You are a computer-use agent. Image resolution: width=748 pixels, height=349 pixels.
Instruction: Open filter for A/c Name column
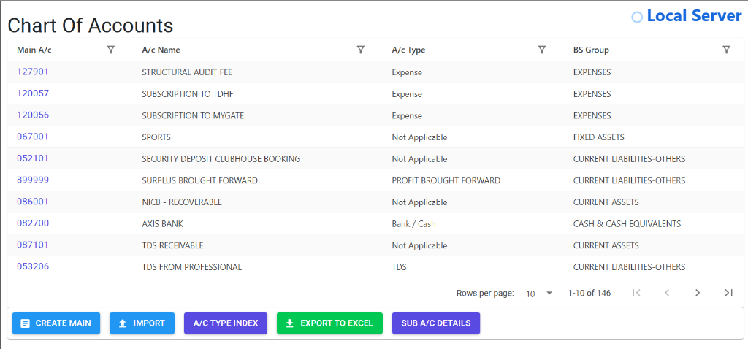click(x=361, y=50)
